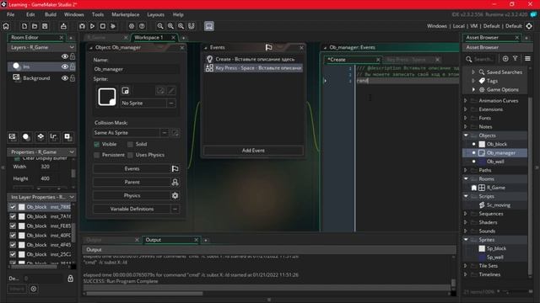The image size is (540, 303).
Task: Collapse the Layers - R_Game dropdown
Action: tap(72, 47)
